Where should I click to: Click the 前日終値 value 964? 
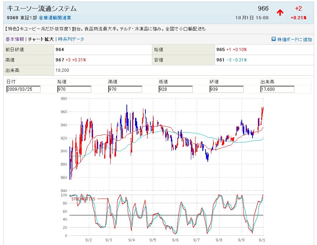(x=60, y=50)
